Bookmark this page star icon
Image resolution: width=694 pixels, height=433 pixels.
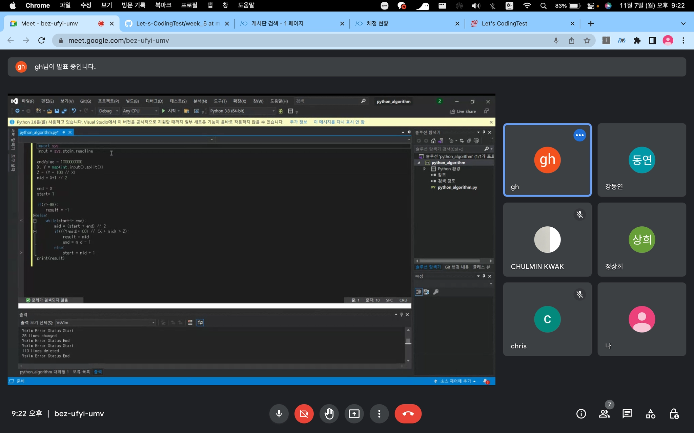pyautogui.click(x=587, y=41)
